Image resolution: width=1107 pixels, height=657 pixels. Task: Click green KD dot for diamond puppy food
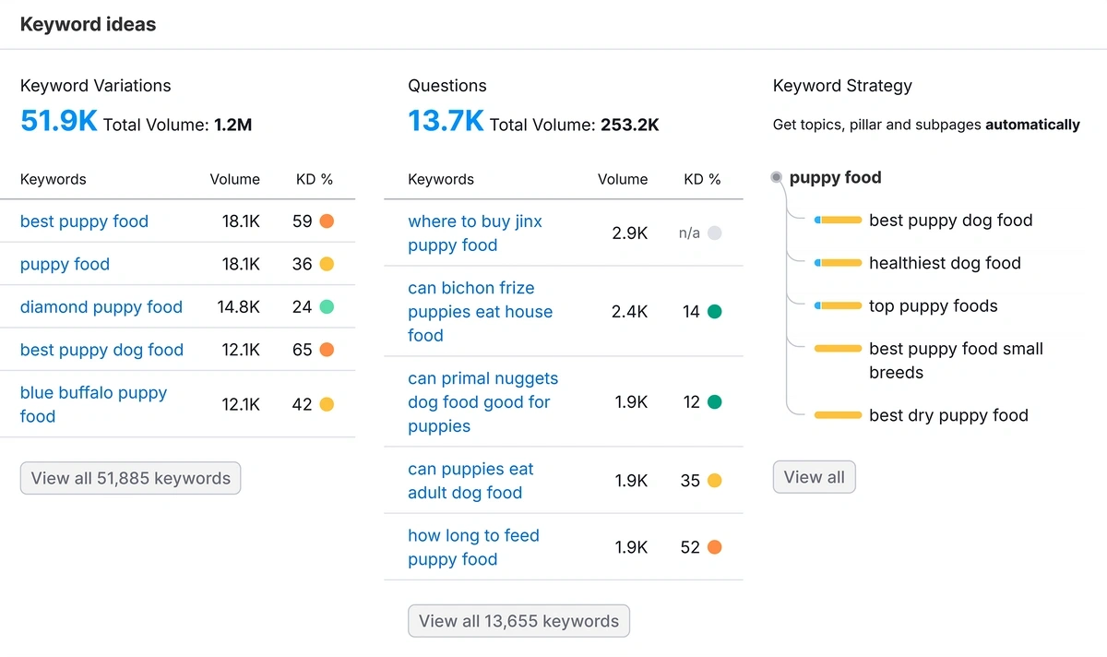(327, 307)
